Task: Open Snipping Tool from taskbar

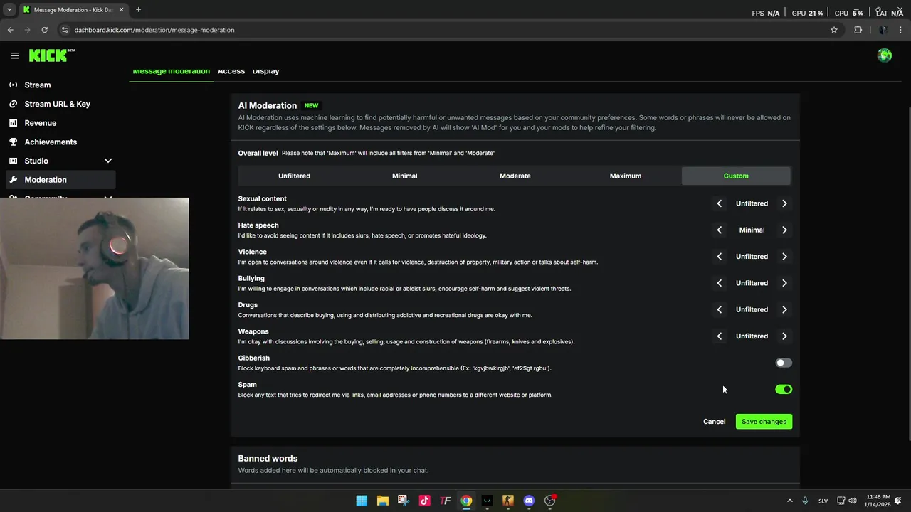Action: coord(403,501)
